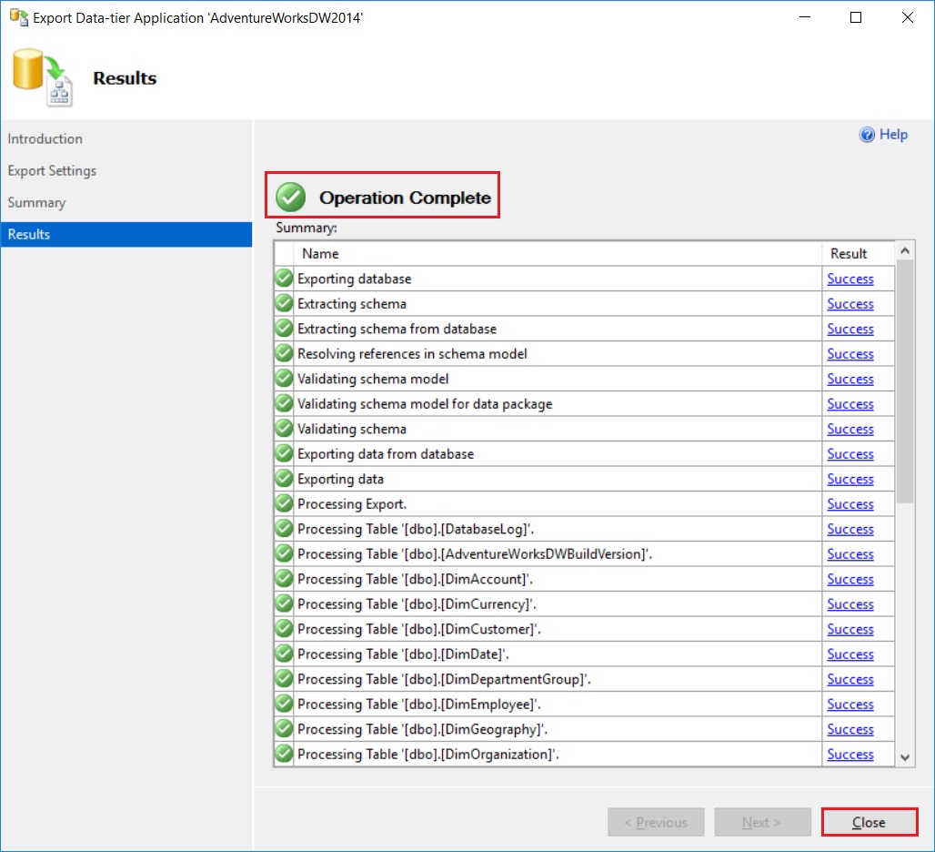The height and width of the screenshot is (852, 935).
Task: Open Success link for Validating schema
Action: pyautogui.click(x=850, y=429)
